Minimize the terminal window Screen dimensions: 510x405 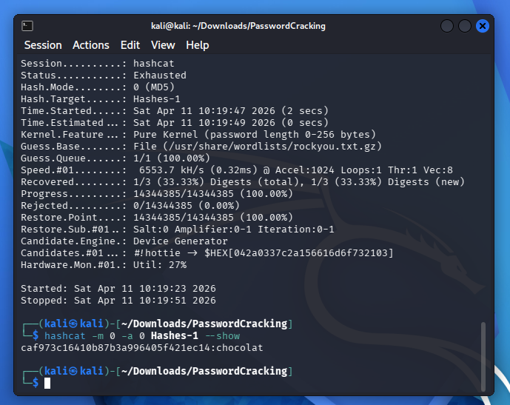[447, 26]
